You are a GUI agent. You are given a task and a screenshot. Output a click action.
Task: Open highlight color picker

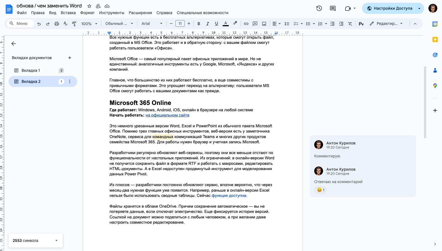(x=235, y=23)
